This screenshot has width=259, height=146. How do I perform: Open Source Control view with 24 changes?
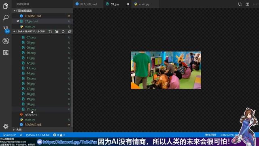coord(6,29)
